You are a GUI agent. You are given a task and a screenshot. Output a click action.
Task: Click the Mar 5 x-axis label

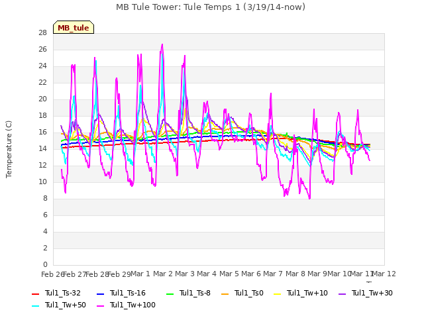coord(229,274)
